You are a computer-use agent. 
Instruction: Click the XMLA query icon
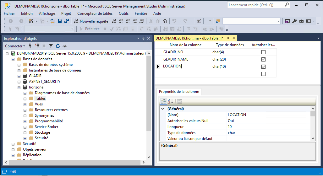pyautogui.click(x=134, y=21)
